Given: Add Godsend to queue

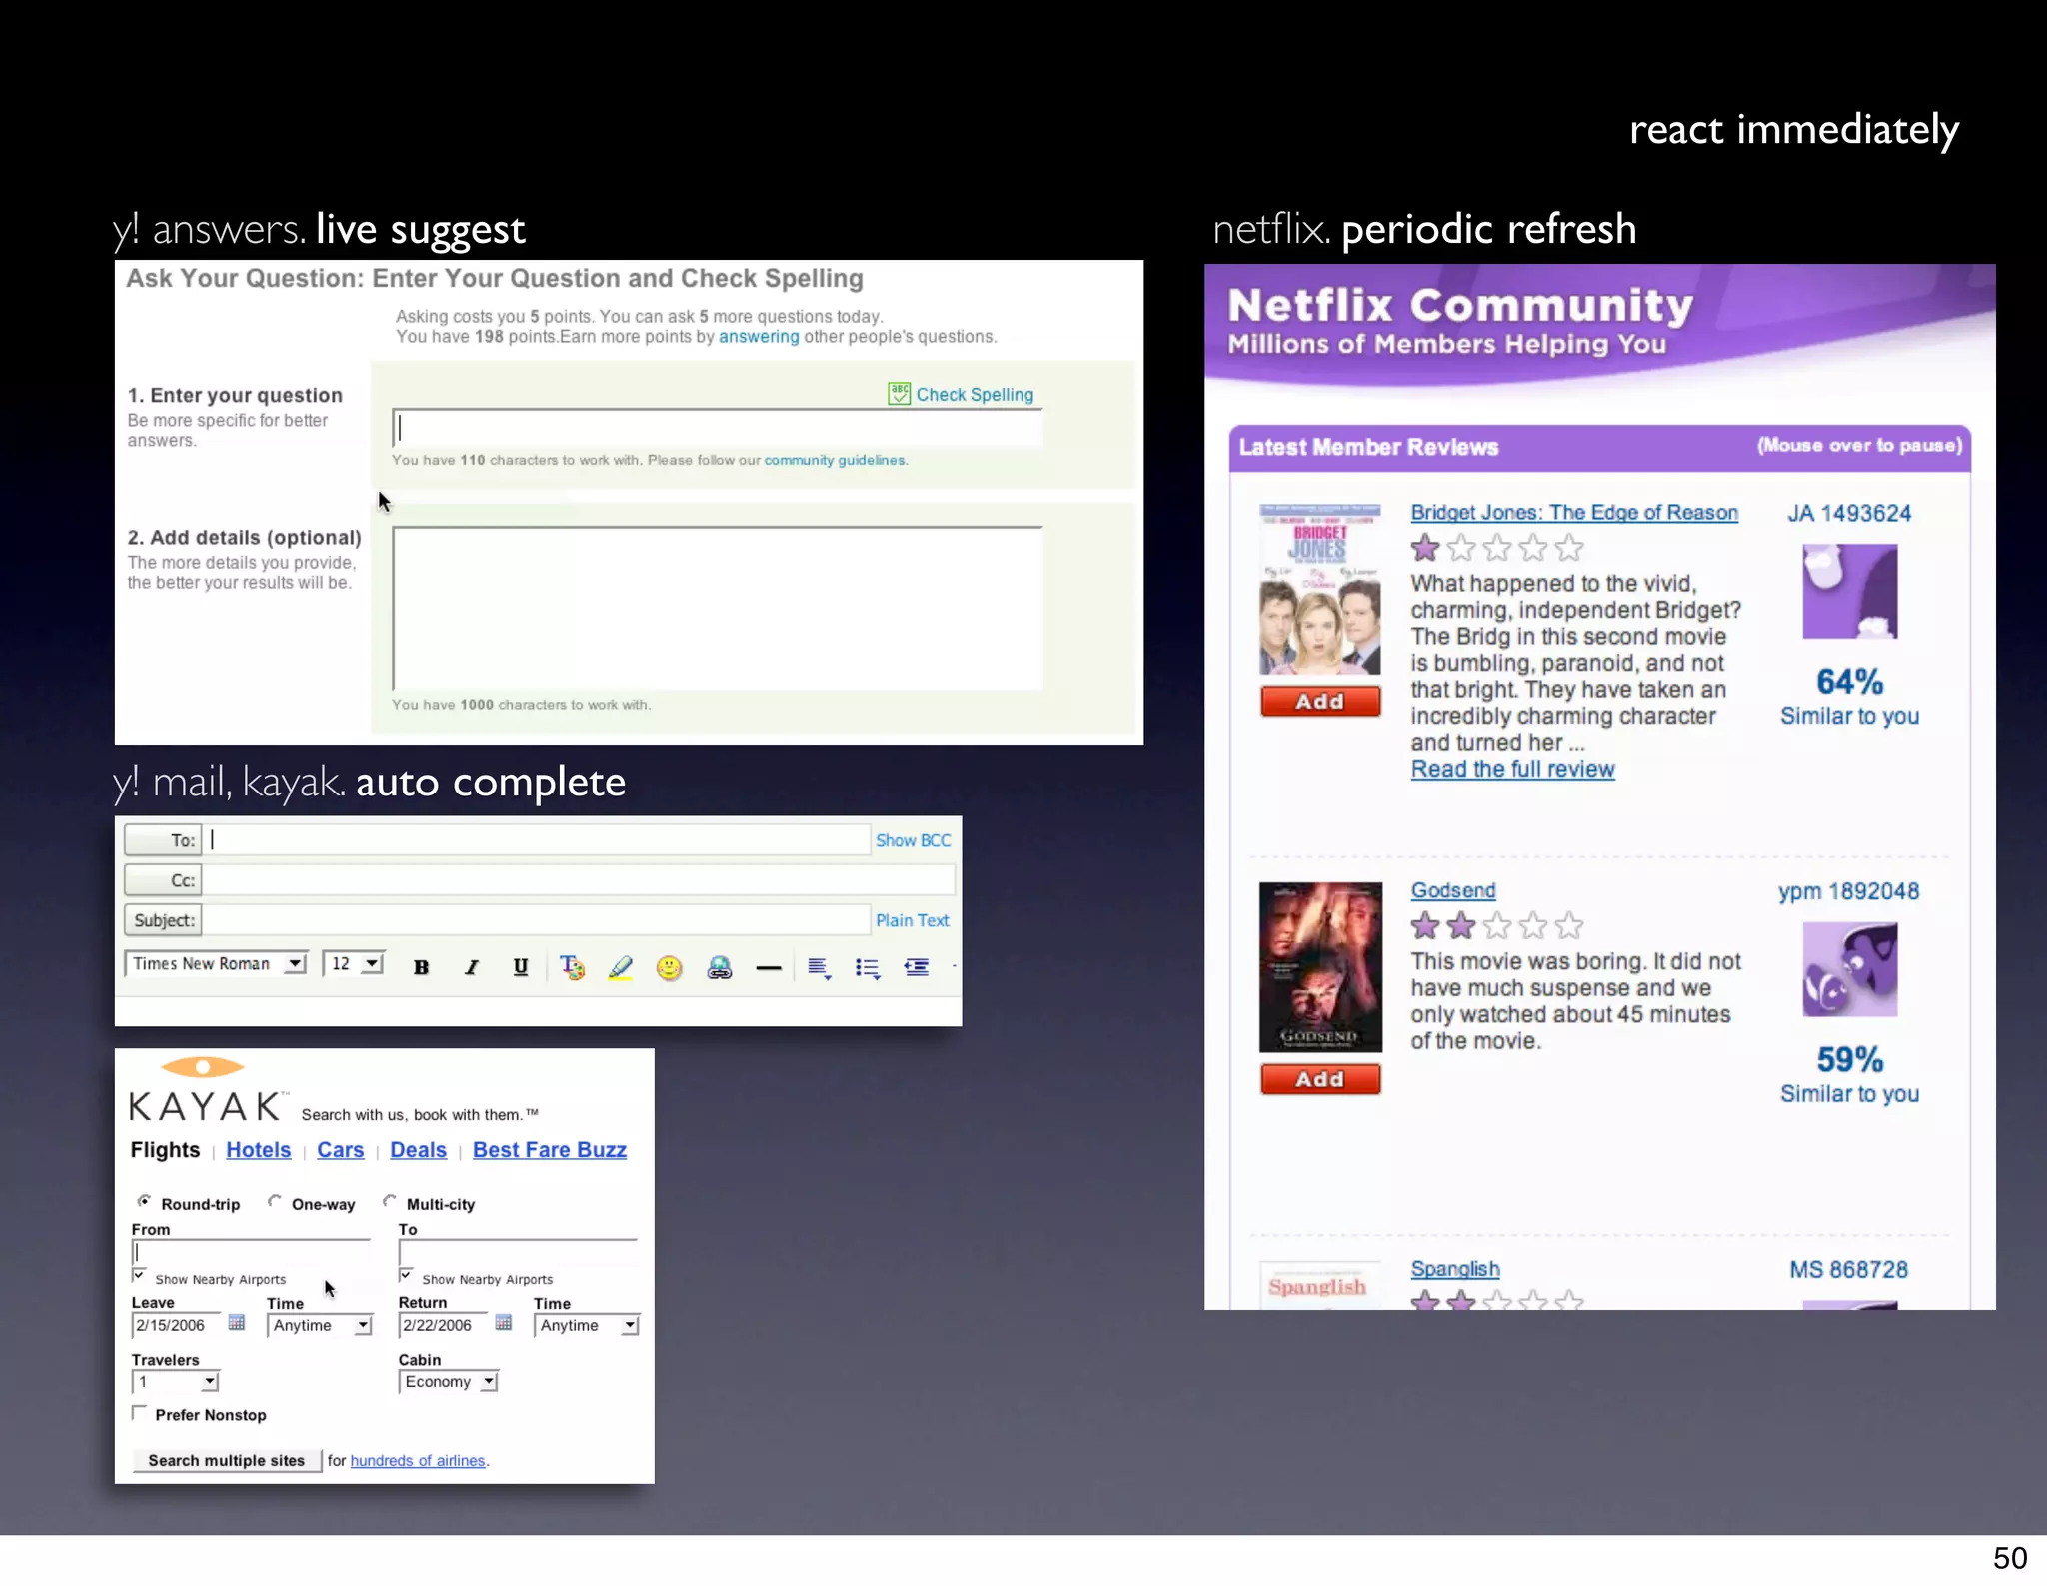Looking at the screenshot, I should click(1320, 1079).
